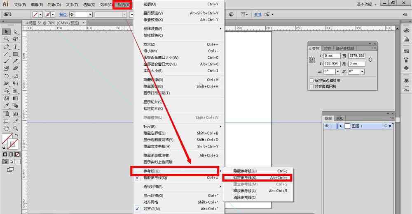Select the Line Segment tool
The image size is (412, 214).
(x=6, y=54)
